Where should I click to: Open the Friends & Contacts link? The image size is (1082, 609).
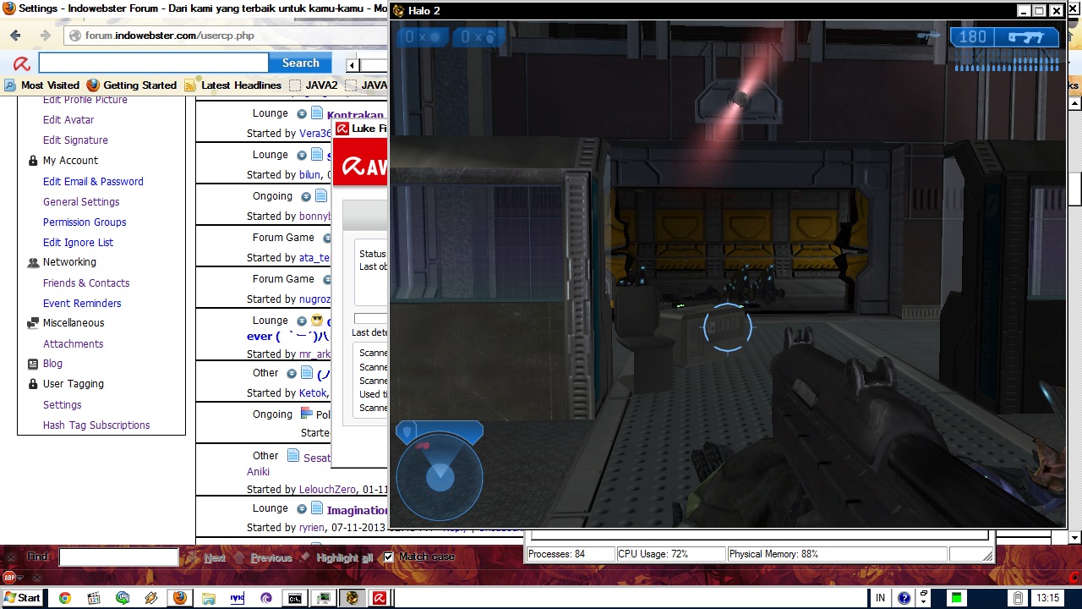[x=86, y=283]
